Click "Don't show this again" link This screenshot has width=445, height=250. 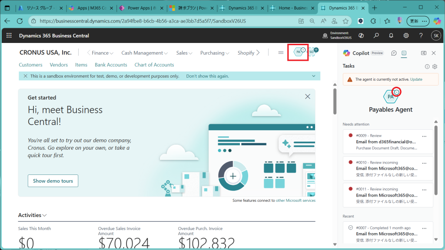[207, 76]
